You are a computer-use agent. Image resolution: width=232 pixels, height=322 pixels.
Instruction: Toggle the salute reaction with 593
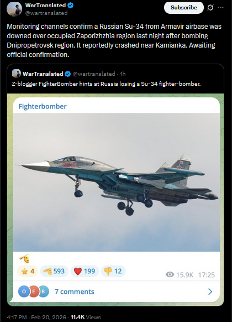(x=54, y=271)
